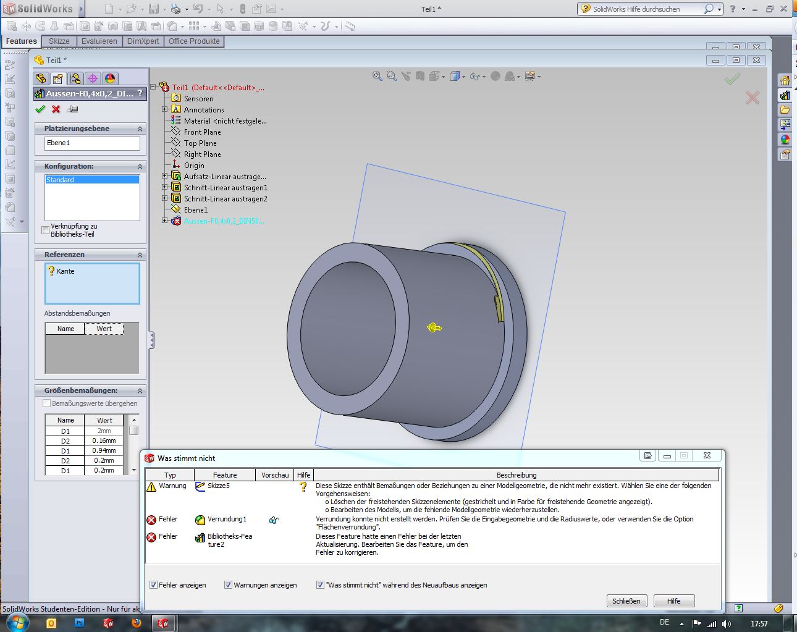
Task: Select Standard in Konfiguration list
Action: tap(93, 180)
